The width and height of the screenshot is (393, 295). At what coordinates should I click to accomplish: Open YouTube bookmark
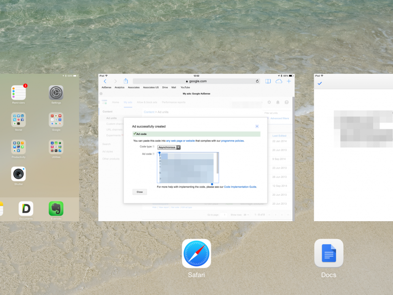[x=185, y=88]
